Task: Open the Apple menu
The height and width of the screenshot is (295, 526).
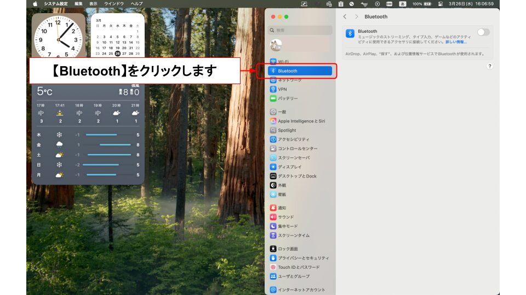Action: click(x=35, y=4)
